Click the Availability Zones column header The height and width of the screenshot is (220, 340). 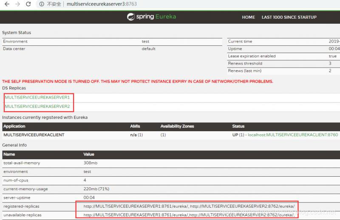pos(177,126)
